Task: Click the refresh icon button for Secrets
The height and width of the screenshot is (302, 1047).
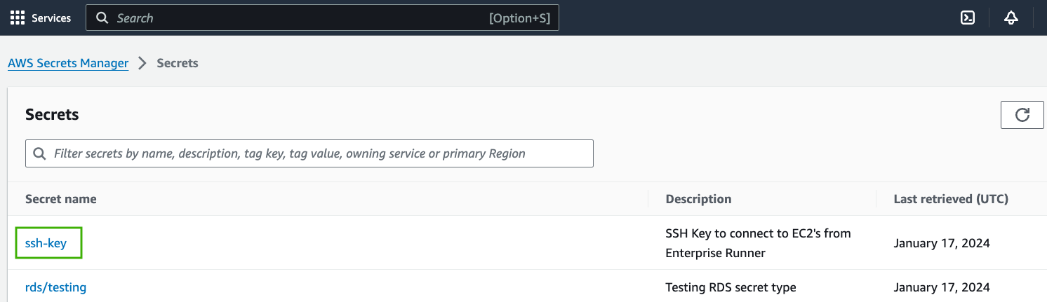Action: pos(1022,115)
